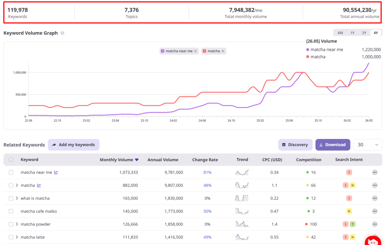Viewport: 385px width, 245px height.
Task: Open more options for 'what is matcha' row
Action: 375,198
